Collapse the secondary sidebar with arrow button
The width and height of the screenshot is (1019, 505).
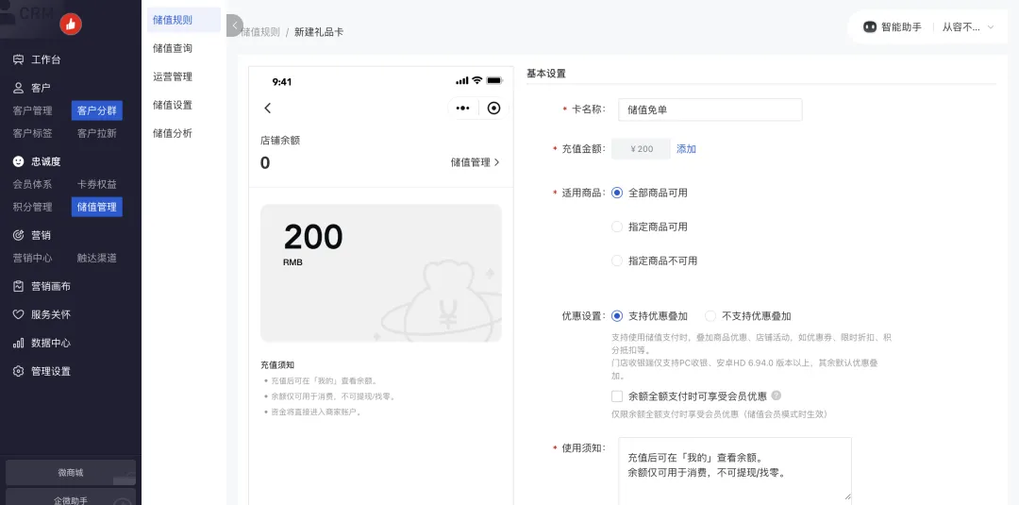[234, 26]
